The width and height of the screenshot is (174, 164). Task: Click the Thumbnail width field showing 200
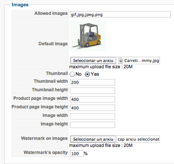click(93, 82)
